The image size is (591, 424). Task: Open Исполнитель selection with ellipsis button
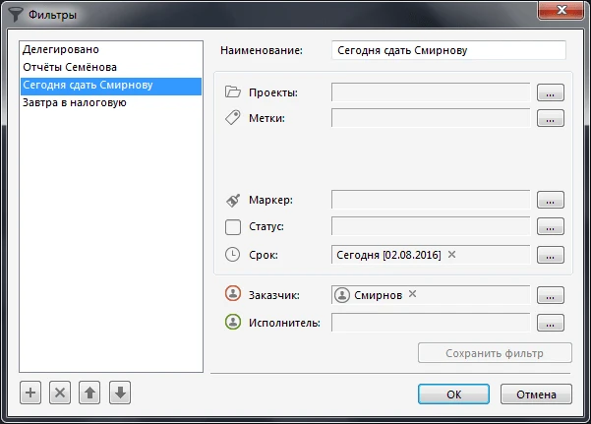coord(551,322)
